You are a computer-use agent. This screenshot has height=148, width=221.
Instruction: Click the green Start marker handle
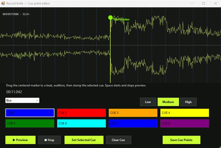pyautogui.click(x=111, y=18)
